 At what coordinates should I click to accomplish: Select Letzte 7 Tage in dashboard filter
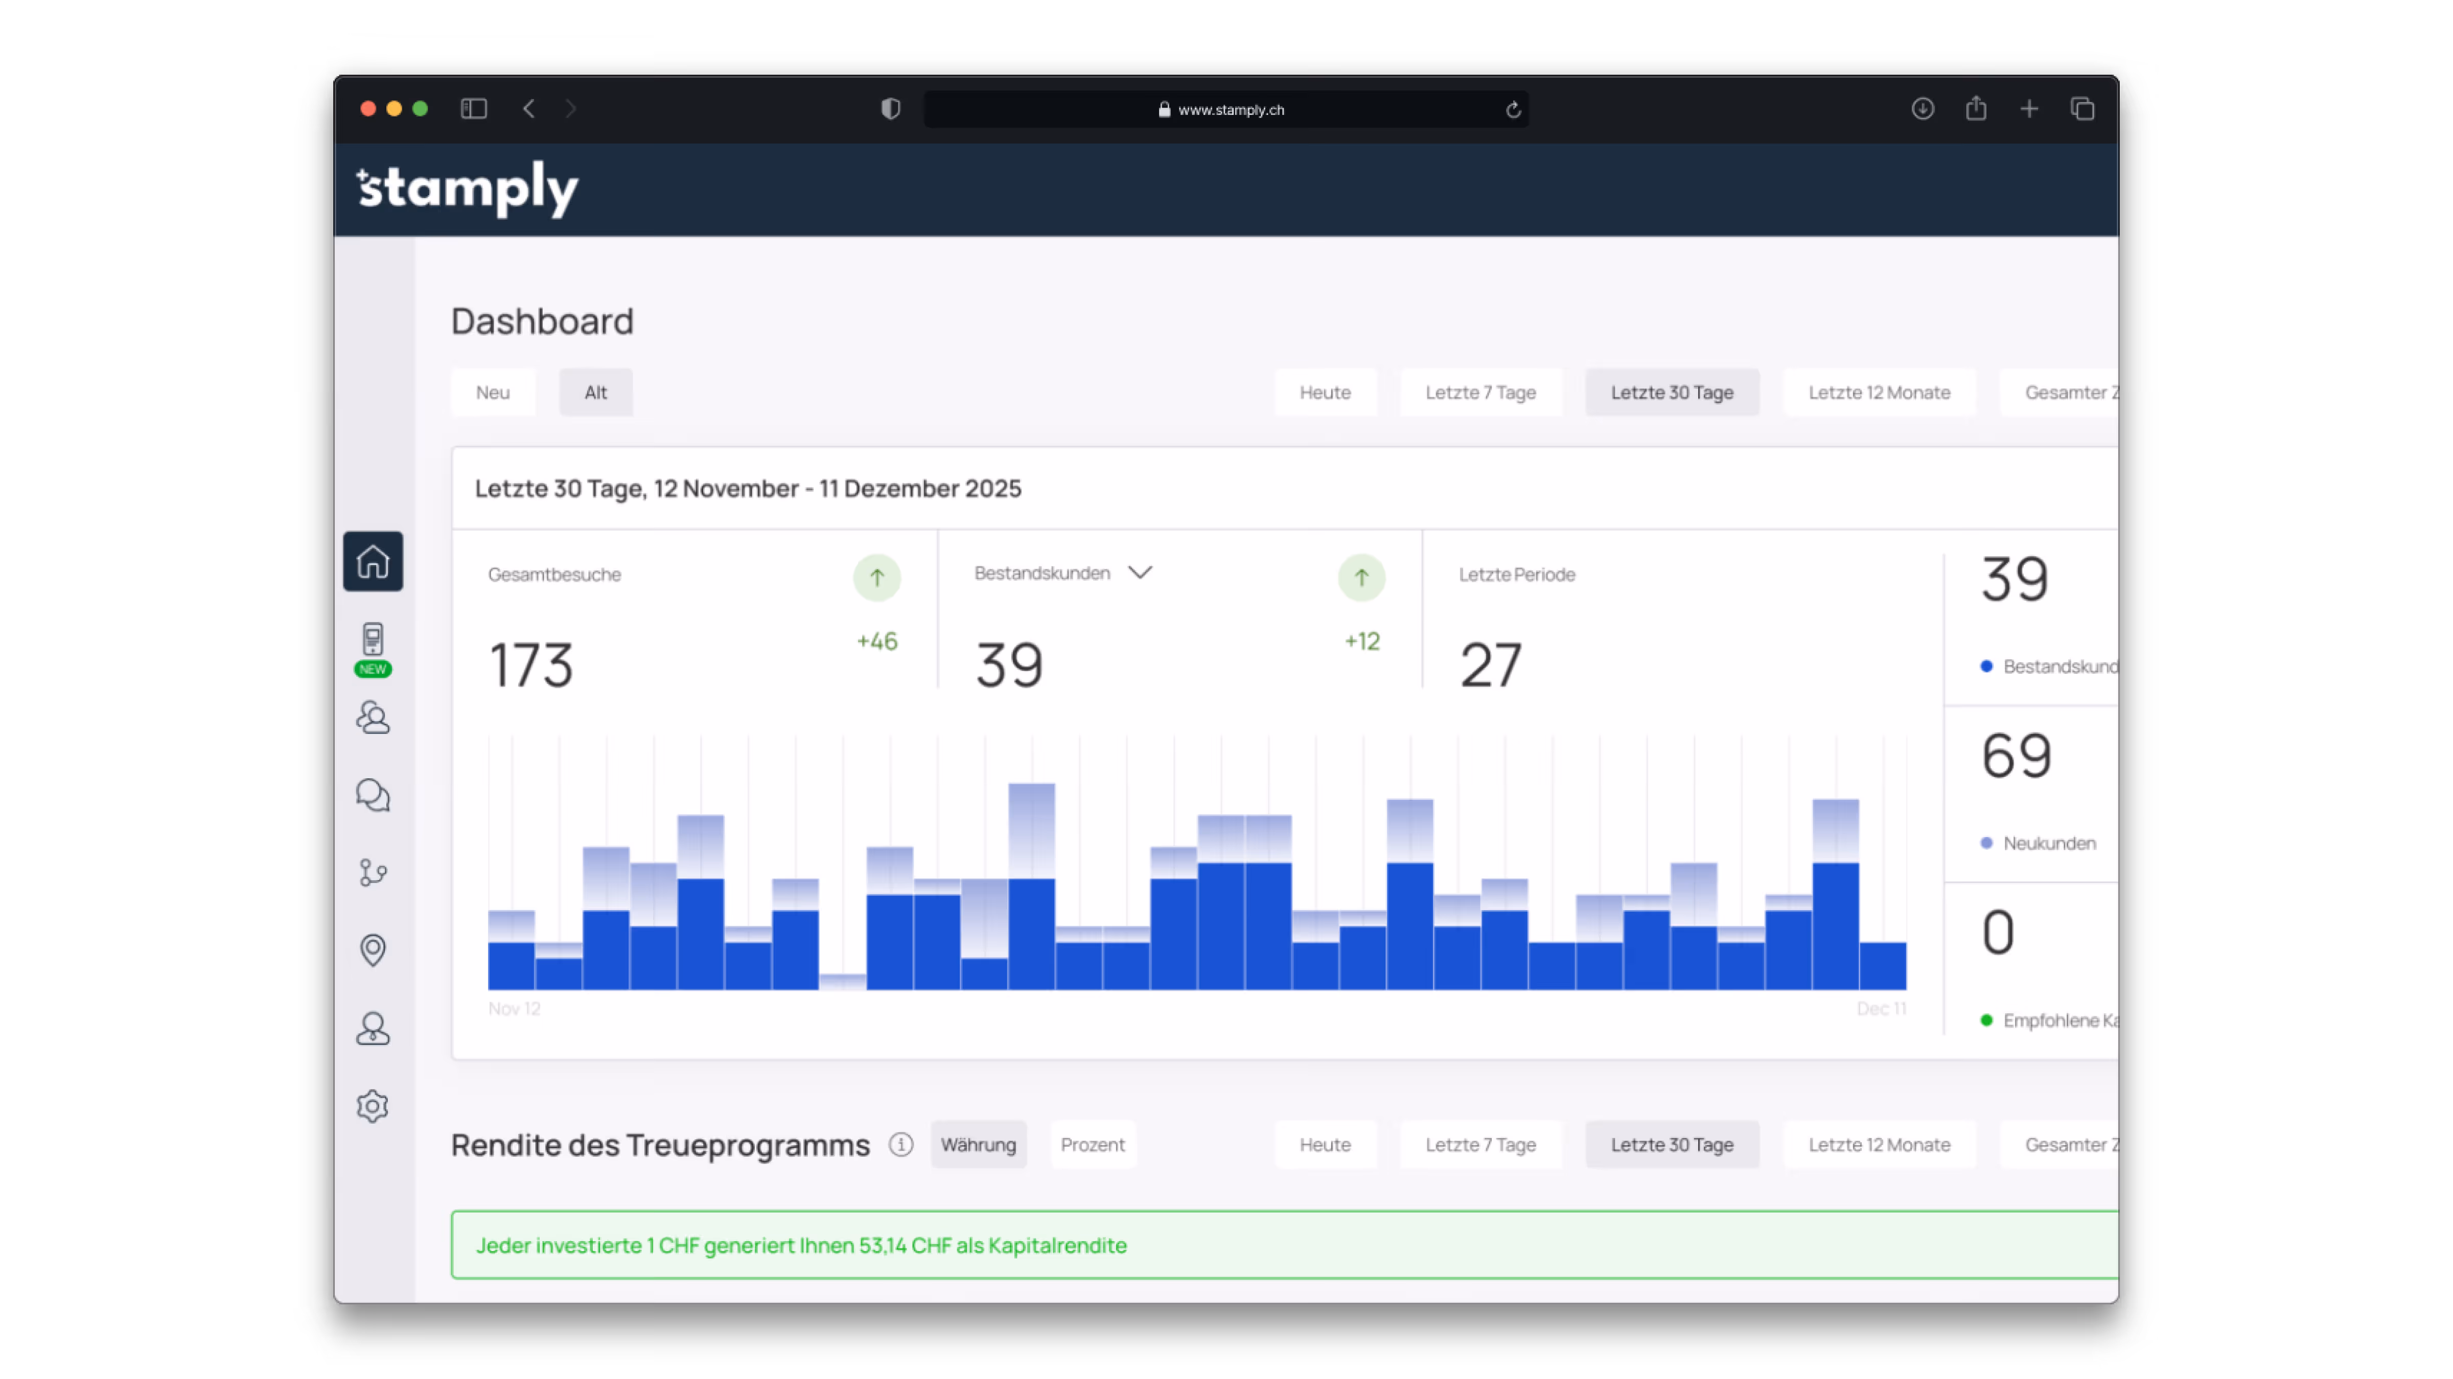point(1480,392)
